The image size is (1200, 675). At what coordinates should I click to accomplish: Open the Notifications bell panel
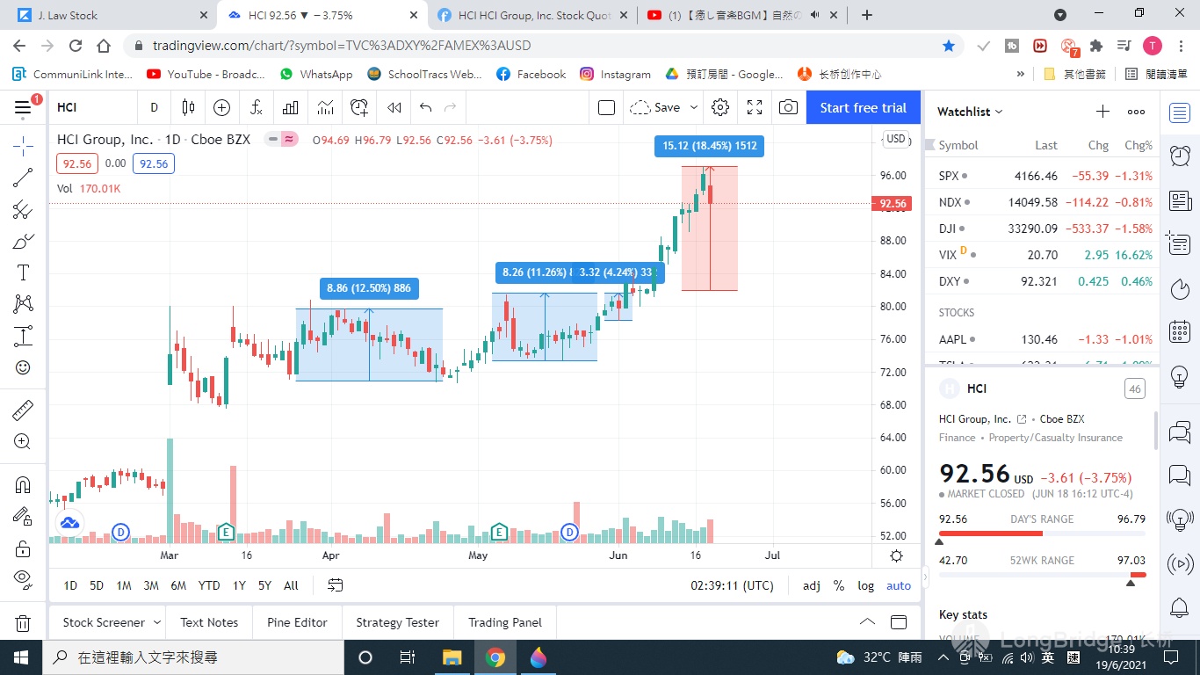[1180, 607]
